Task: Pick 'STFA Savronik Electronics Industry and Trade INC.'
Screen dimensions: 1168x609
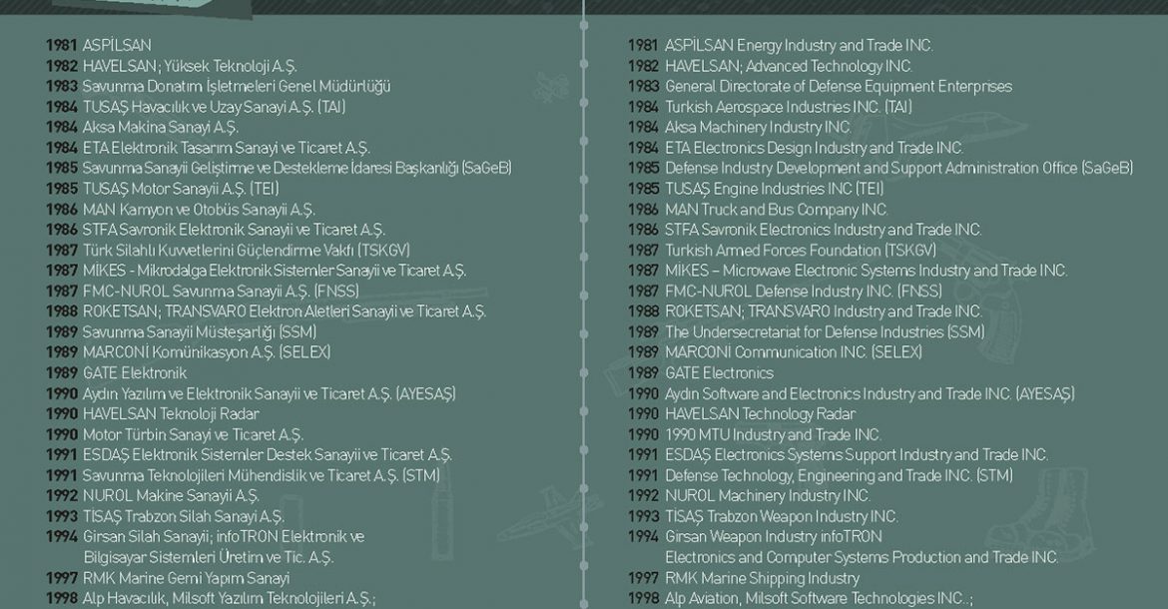Action: click(824, 230)
